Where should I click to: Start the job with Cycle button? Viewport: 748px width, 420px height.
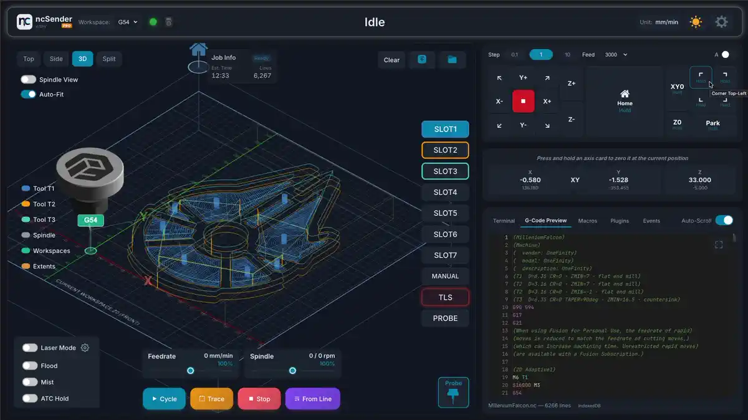(164, 399)
